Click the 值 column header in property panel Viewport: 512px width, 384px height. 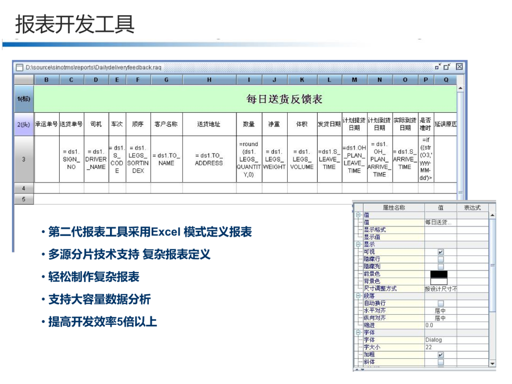(x=440, y=208)
